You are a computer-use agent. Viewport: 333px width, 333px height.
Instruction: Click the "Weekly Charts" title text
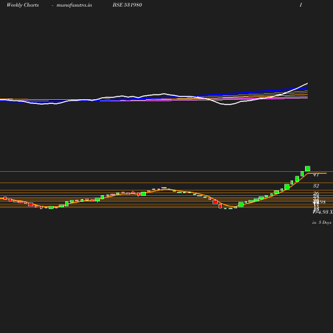[23, 5]
